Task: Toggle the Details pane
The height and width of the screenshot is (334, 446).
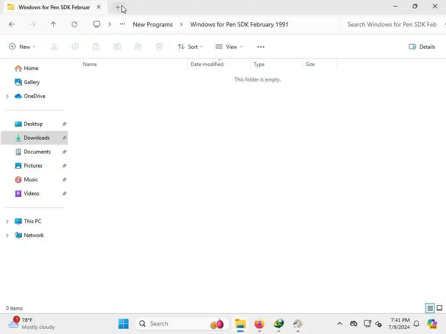Action: 422,47
